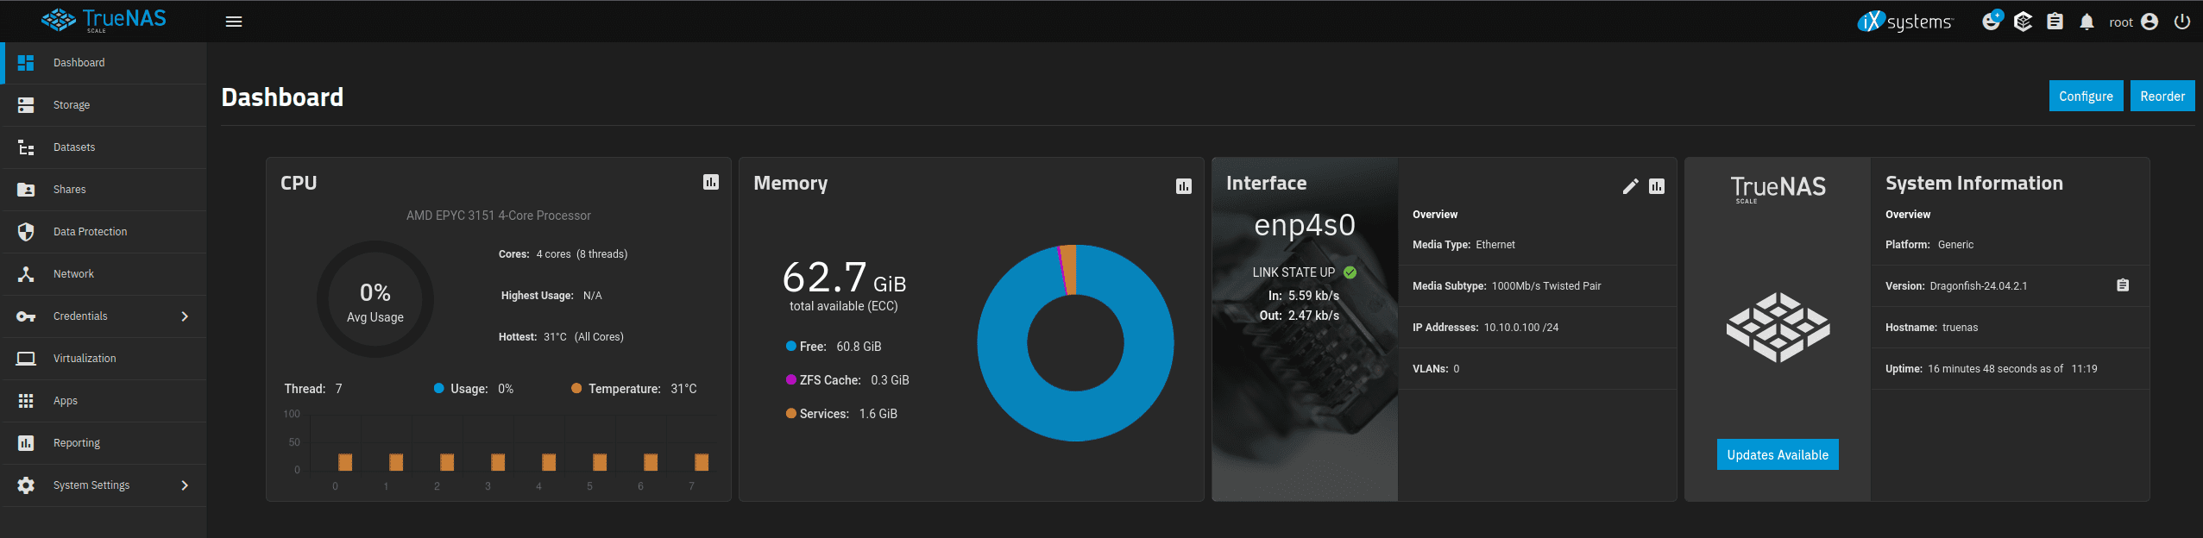Click the Storage server icon in sidebar
Screen dimensions: 2203x538
[26, 105]
